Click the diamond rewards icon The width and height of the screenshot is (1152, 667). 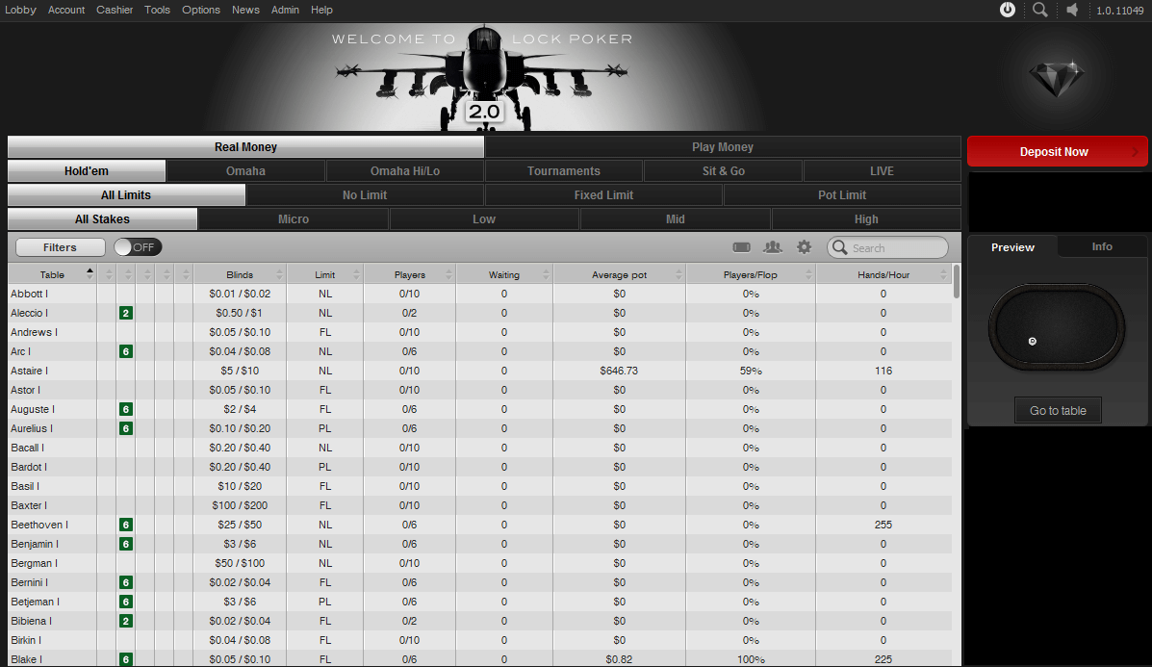point(1057,79)
